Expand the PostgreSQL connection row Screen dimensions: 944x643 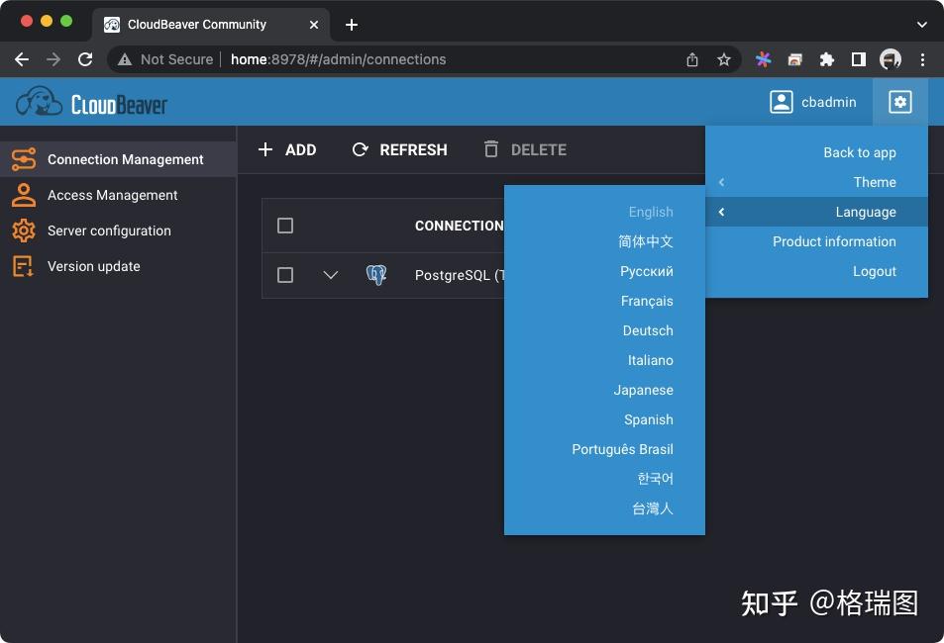[x=331, y=275]
